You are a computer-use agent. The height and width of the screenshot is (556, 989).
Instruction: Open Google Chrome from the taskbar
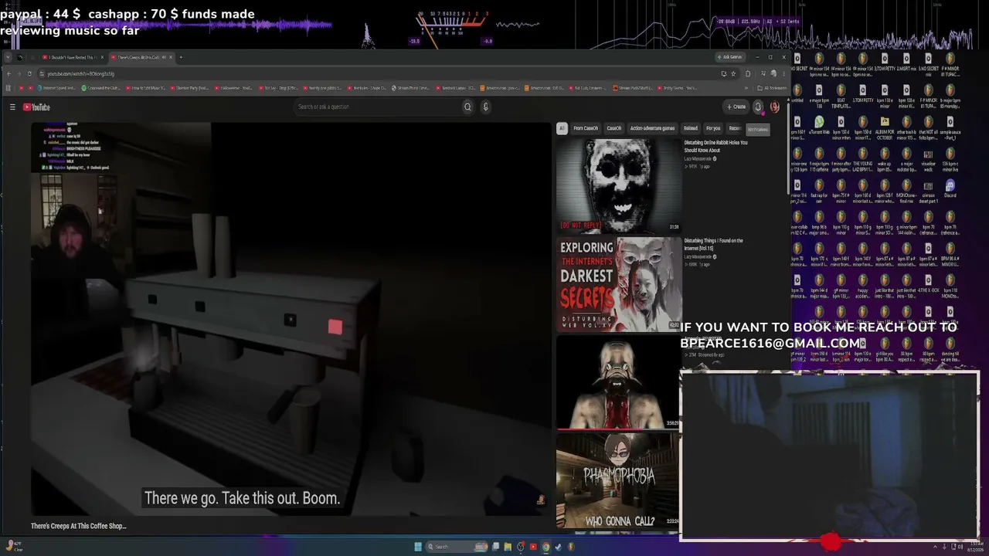click(x=545, y=547)
